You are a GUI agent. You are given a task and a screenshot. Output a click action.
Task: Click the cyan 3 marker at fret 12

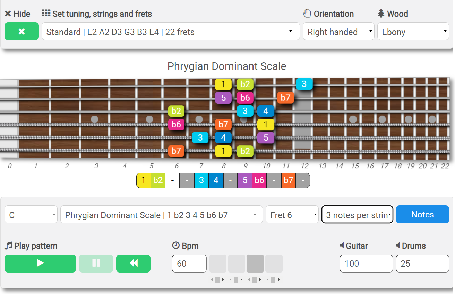pyautogui.click(x=304, y=84)
